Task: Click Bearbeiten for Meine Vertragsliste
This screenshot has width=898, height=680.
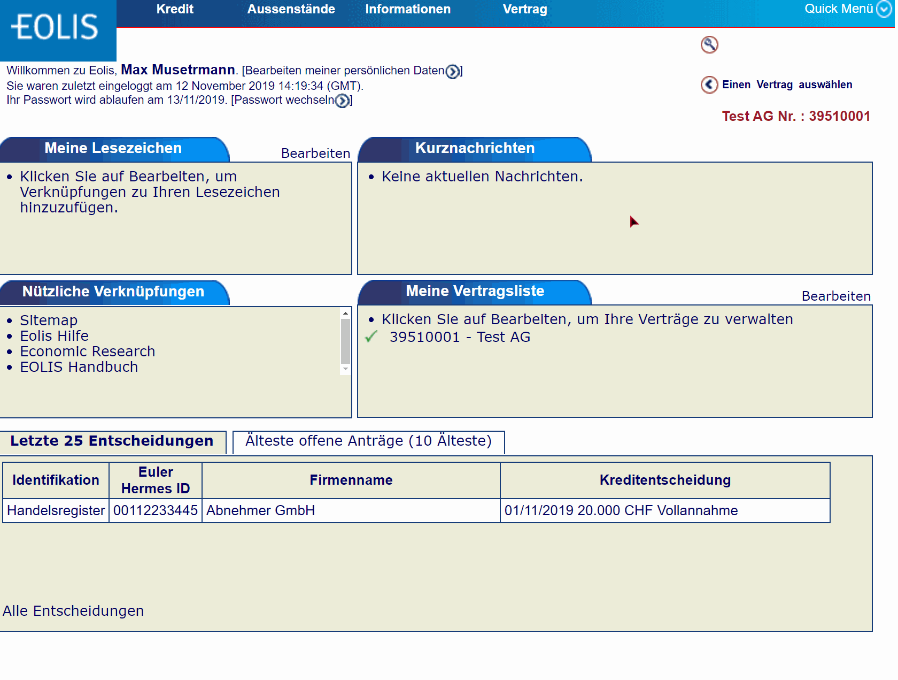Action: coord(836,296)
